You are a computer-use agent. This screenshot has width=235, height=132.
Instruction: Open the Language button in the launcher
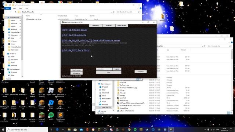click(140, 71)
